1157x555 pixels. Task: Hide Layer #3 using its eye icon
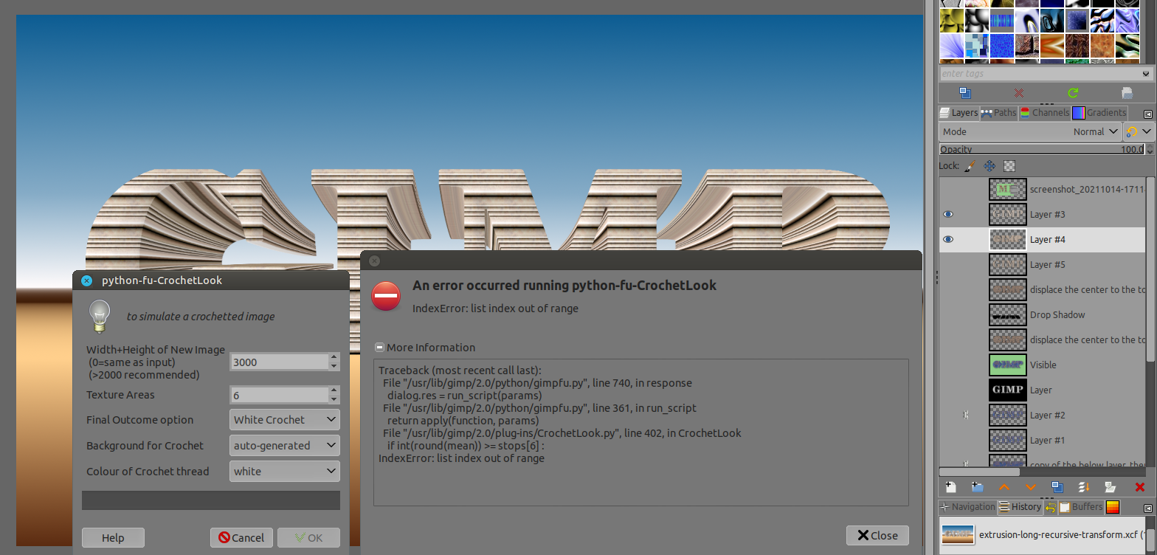(948, 214)
